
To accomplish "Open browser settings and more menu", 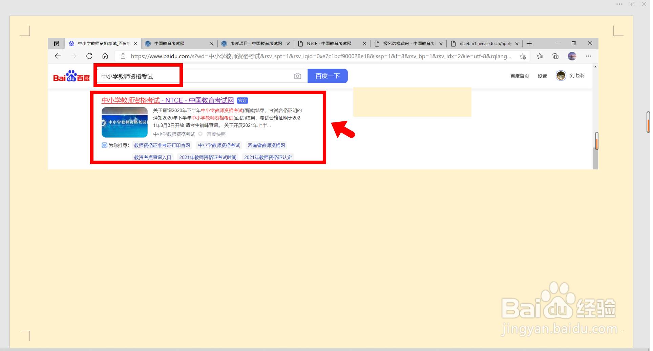I will (588, 56).
